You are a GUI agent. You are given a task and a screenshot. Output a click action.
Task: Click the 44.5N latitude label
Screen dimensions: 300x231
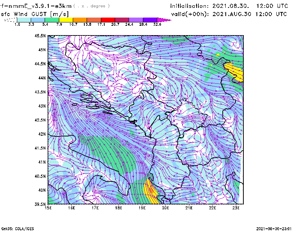pyautogui.click(x=40, y=64)
